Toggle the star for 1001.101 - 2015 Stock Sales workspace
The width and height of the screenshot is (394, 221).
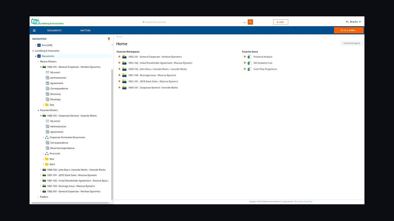coord(120,82)
